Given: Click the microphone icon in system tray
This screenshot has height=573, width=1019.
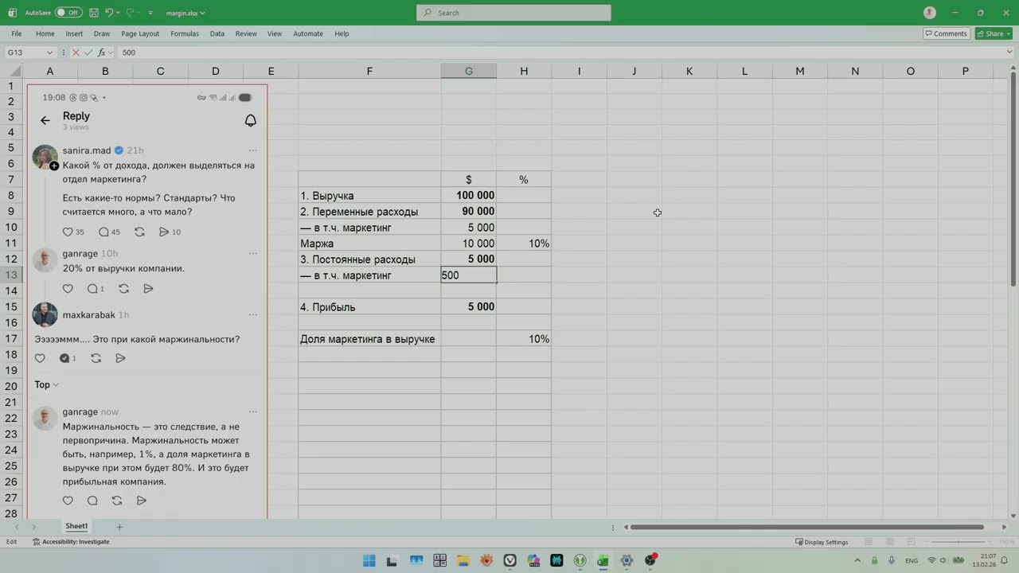Looking at the screenshot, I should pos(892,560).
